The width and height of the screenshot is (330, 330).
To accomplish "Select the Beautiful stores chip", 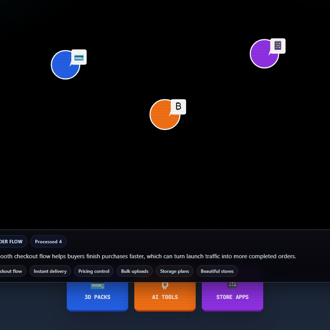I will [x=217, y=271].
